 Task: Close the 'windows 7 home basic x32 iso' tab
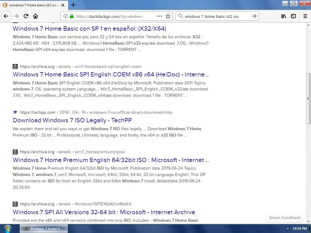63,5
